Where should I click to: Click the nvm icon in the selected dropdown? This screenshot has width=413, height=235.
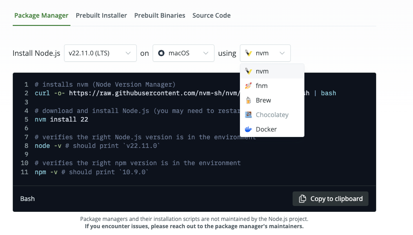tap(249, 53)
